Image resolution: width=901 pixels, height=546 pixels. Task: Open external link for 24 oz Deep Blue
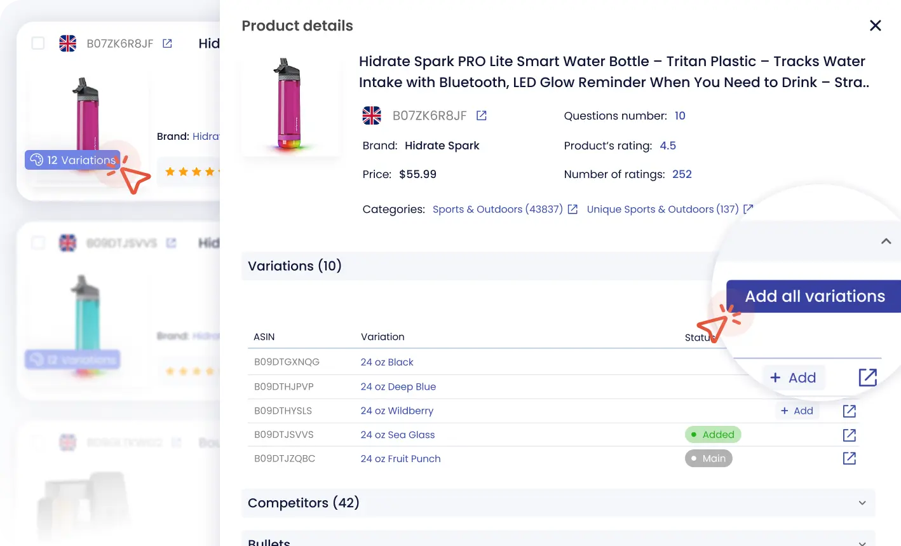coord(867,378)
